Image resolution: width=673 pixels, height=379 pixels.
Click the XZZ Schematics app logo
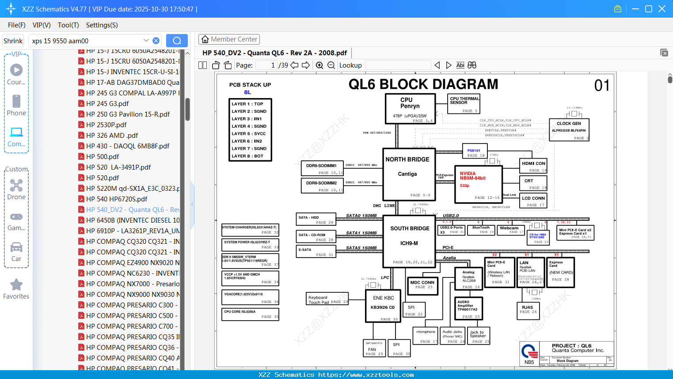point(11,9)
